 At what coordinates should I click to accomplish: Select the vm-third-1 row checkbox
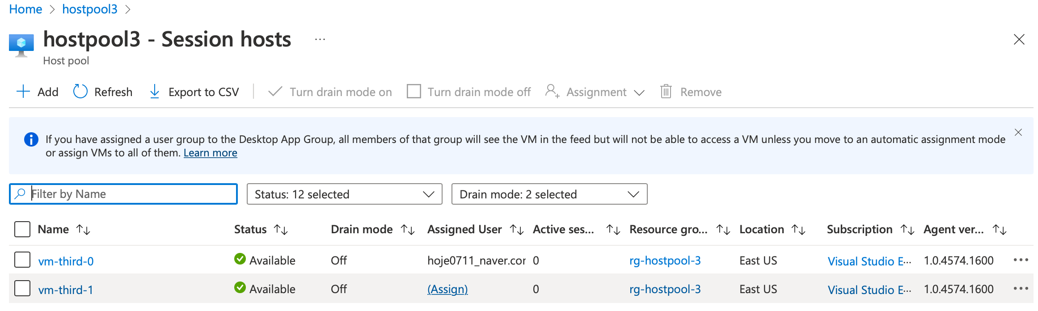[x=22, y=288]
